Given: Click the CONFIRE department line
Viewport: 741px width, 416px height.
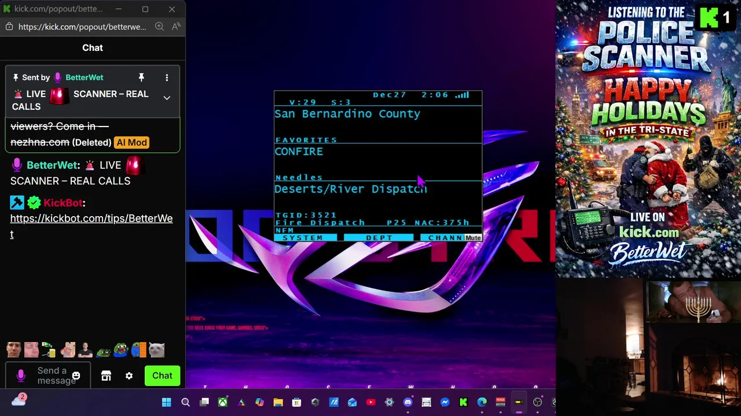Looking at the screenshot, I should (x=299, y=151).
